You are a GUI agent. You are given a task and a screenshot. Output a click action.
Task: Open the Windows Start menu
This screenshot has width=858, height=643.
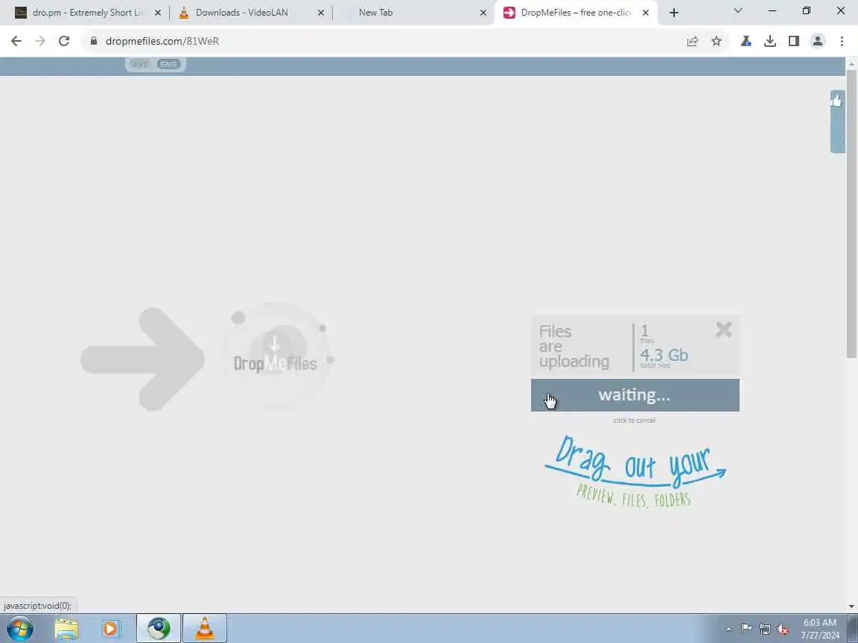[x=19, y=628]
